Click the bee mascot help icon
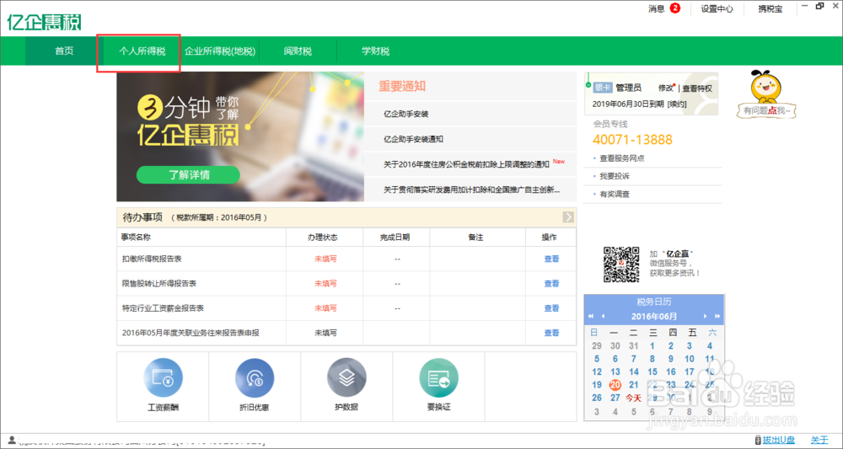The image size is (843, 449). click(766, 87)
